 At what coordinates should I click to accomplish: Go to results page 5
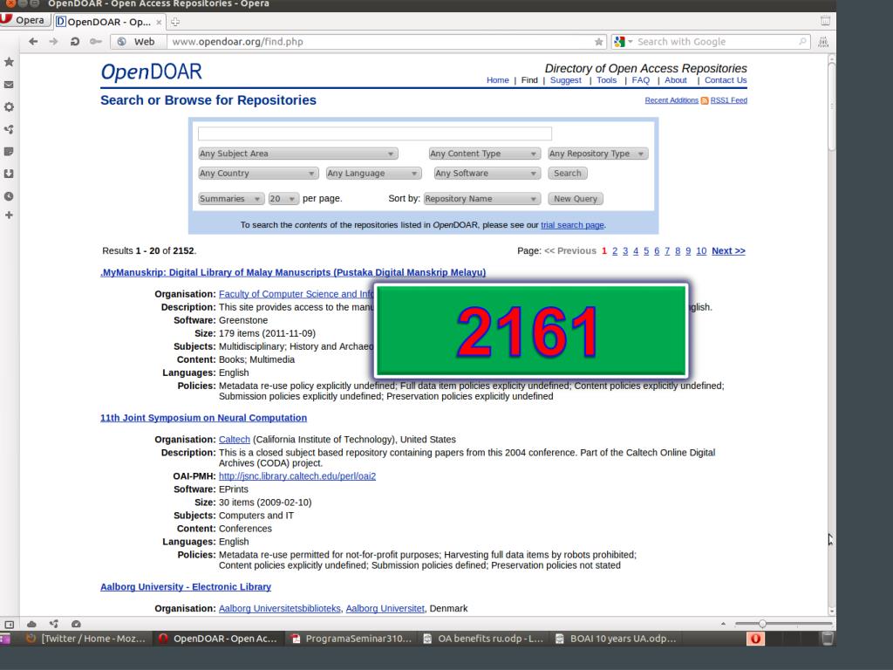click(x=646, y=250)
